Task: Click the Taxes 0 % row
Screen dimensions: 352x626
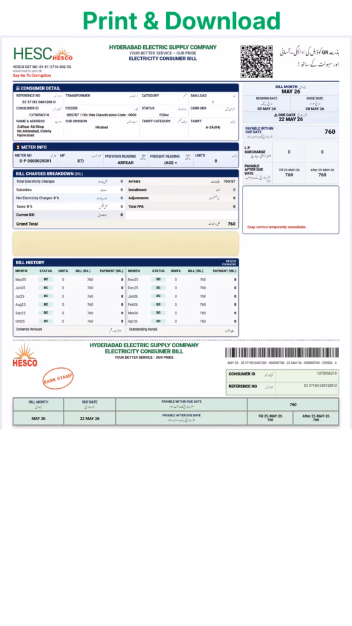Action: click(70, 207)
